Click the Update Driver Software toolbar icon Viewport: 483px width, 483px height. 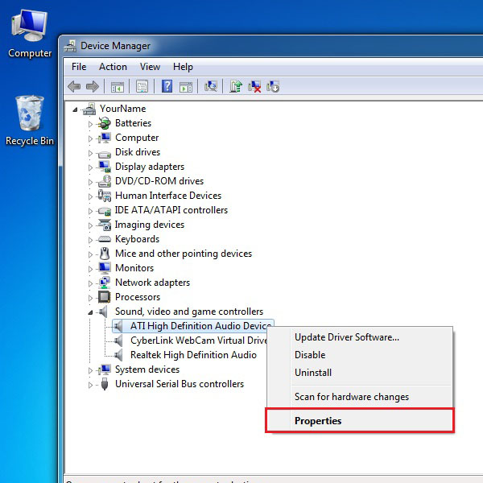coord(236,86)
